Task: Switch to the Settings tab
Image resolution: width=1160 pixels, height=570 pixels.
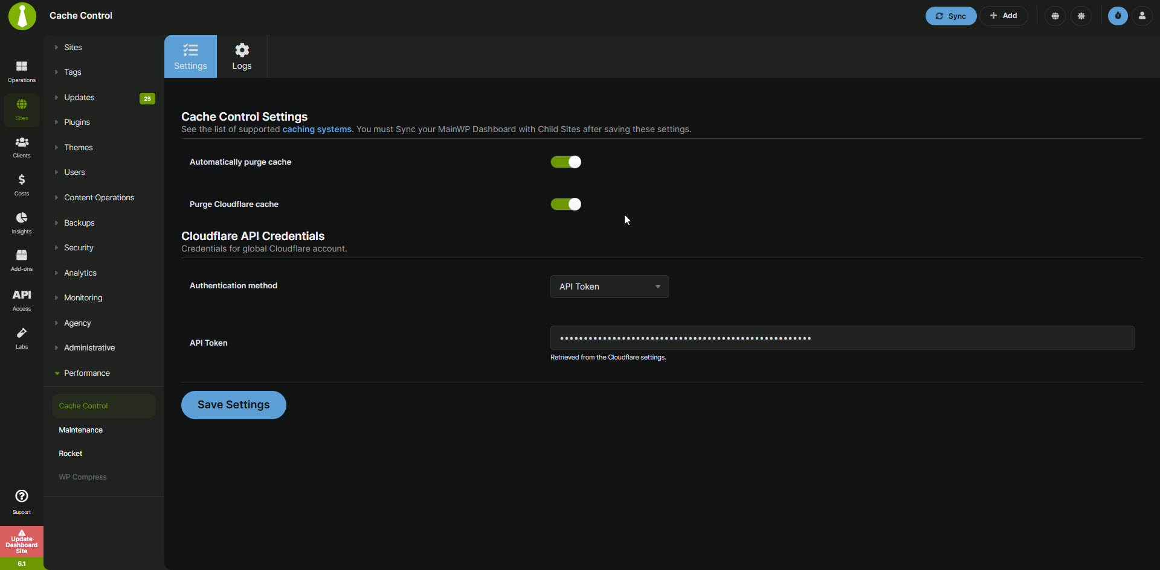Action: point(190,56)
